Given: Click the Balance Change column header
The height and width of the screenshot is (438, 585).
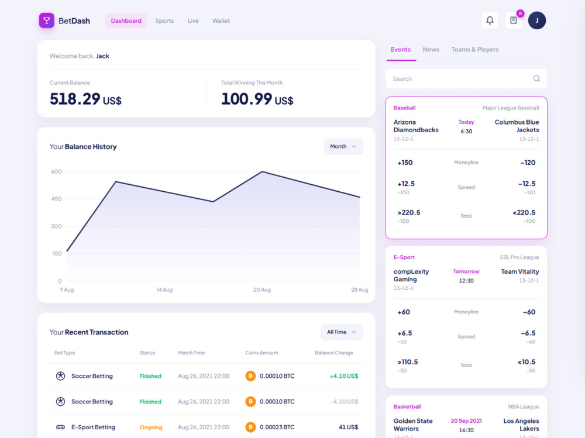Looking at the screenshot, I should point(334,353).
